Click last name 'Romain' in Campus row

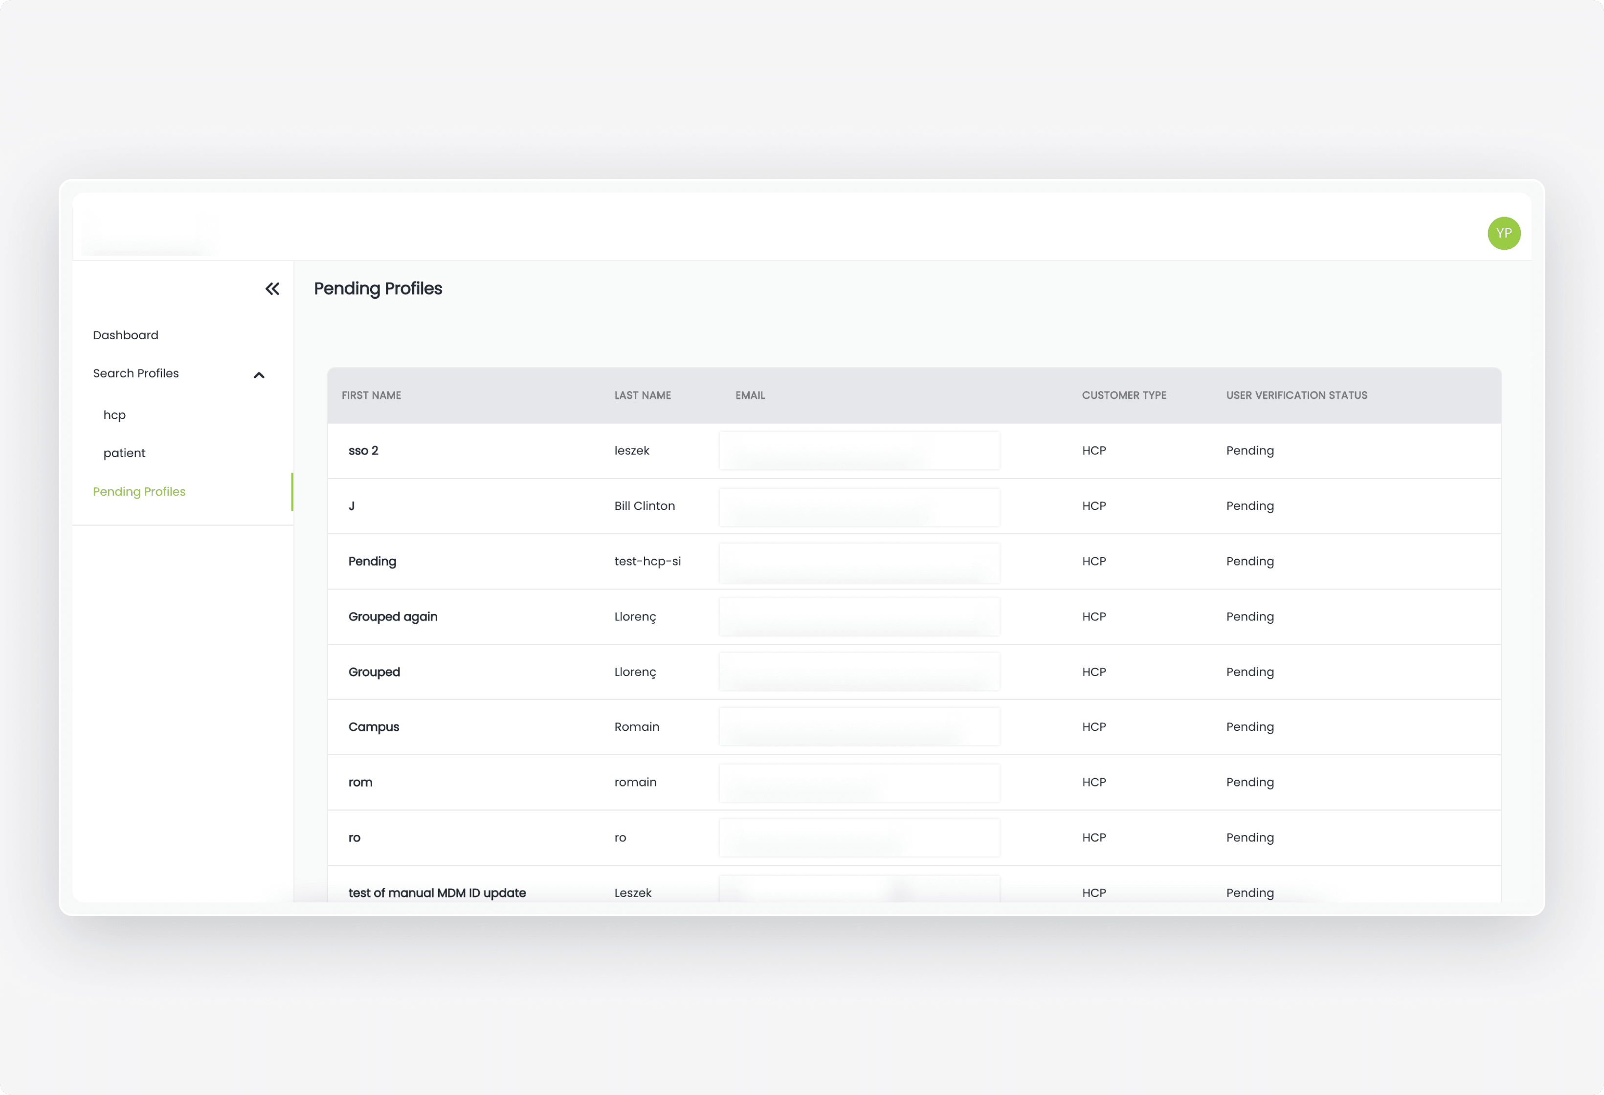pos(636,727)
